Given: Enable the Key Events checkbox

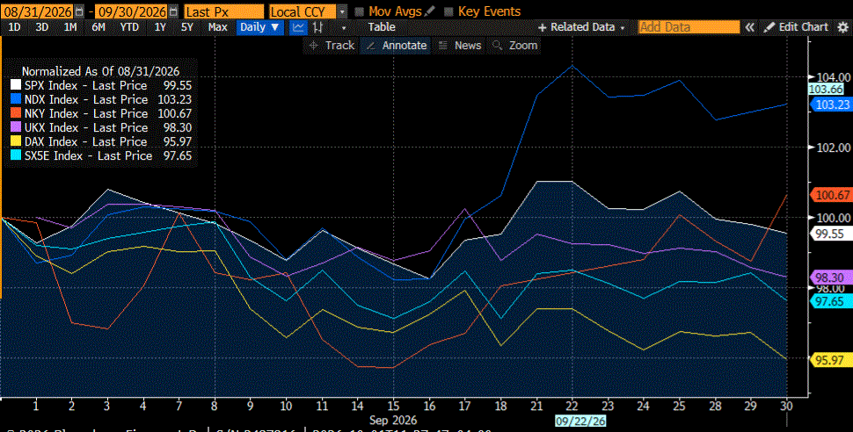Looking at the screenshot, I should point(448,11).
